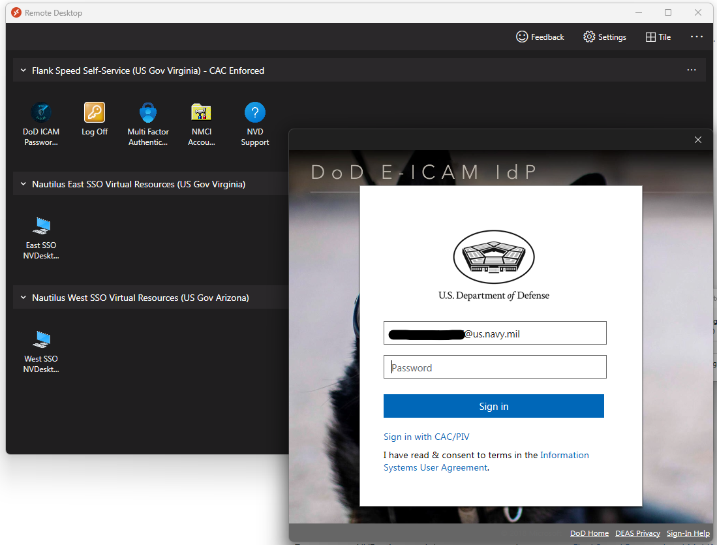Switch to Tile view
The height and width of the screenshot is (545, 717).
657,37
